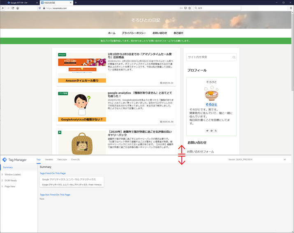
Task: Click the Amazon category label
Action: tap(62, 55)
